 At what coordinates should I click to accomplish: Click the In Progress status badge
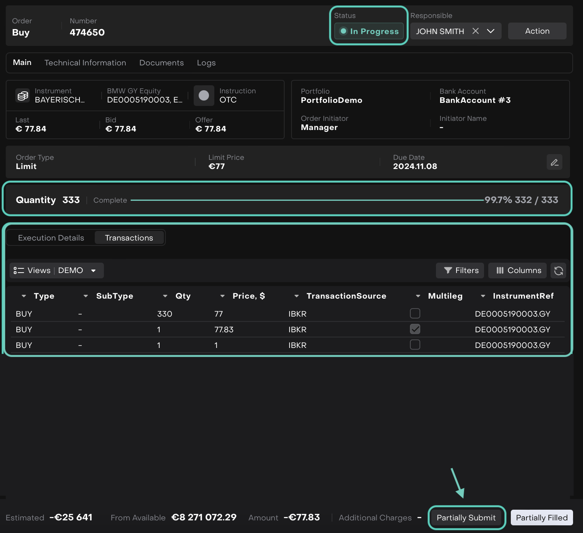(369, 31)
